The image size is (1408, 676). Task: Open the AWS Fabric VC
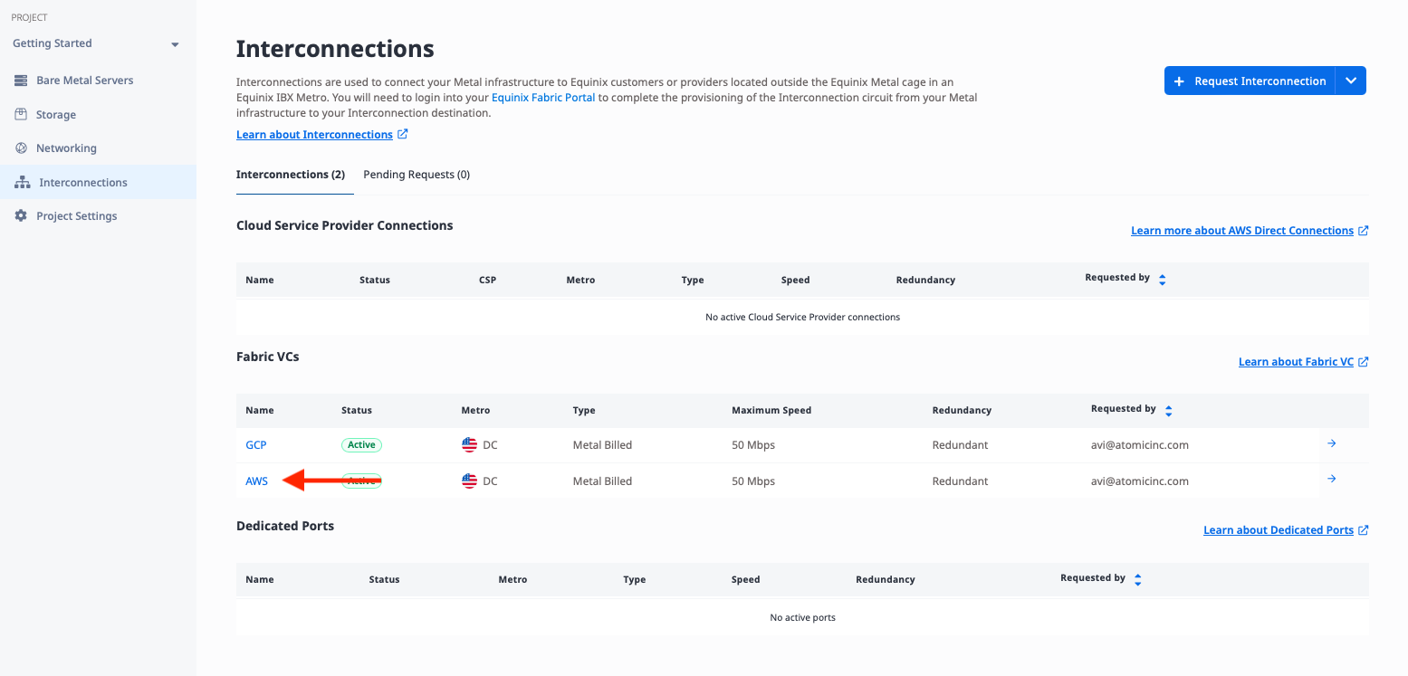(257, 481)
